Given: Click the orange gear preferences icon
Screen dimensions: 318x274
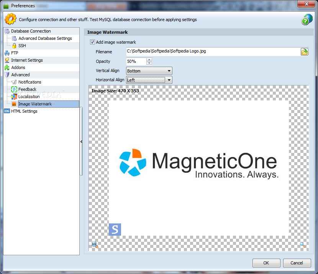Looking at the screenshot, I should (10, 19).
